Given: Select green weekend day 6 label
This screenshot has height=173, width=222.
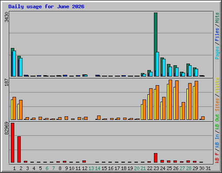Looking at the screenshot, I should click(47, 168).
